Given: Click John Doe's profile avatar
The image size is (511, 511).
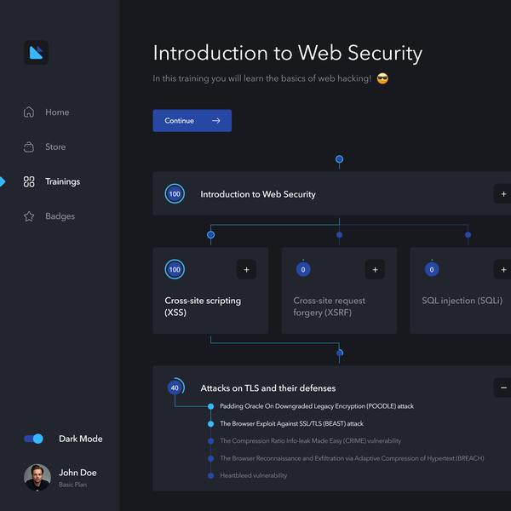Looking at the screenshot, I should 37,478.
